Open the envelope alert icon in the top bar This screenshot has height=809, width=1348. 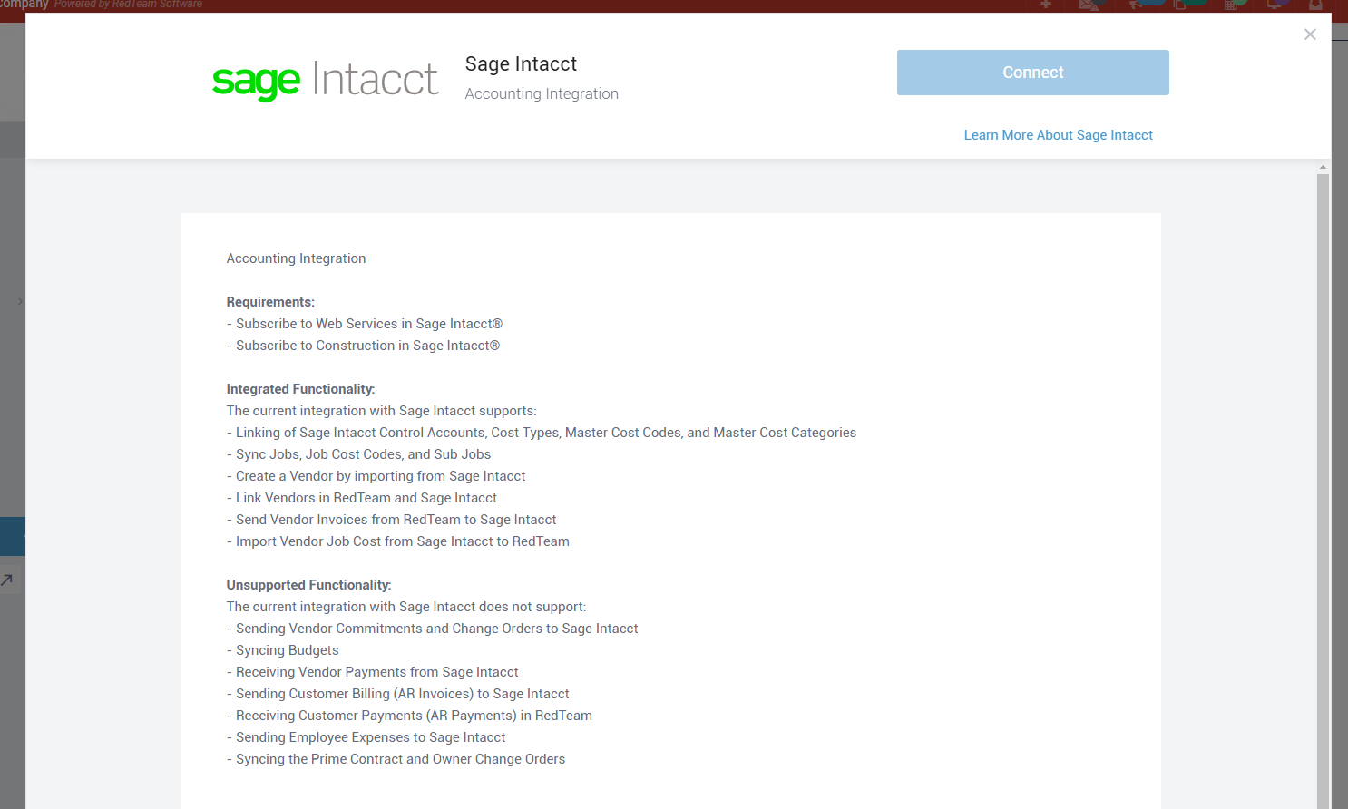point(1089,5)
